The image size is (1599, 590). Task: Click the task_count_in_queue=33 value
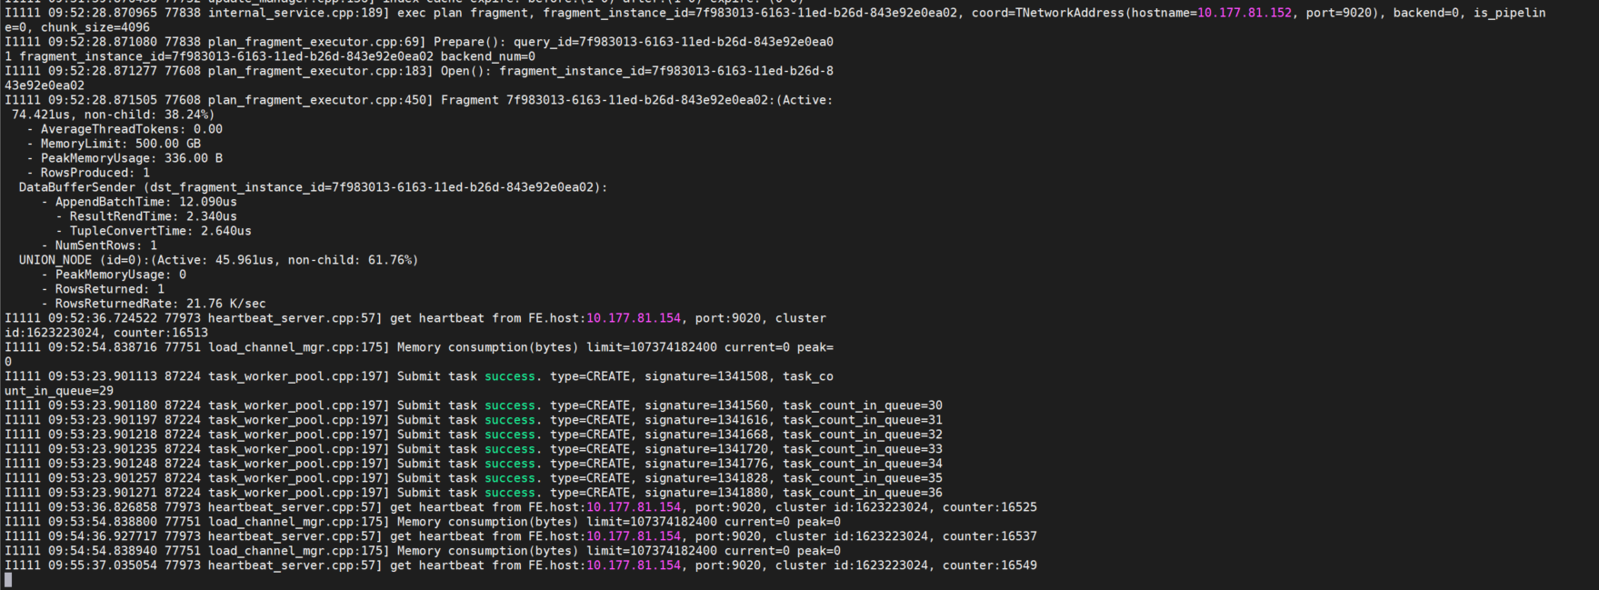tap(862, 449)
